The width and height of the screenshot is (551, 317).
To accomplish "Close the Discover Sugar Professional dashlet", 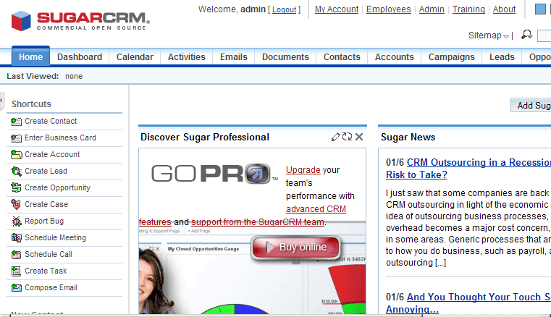I will click(x=359, y=137).
